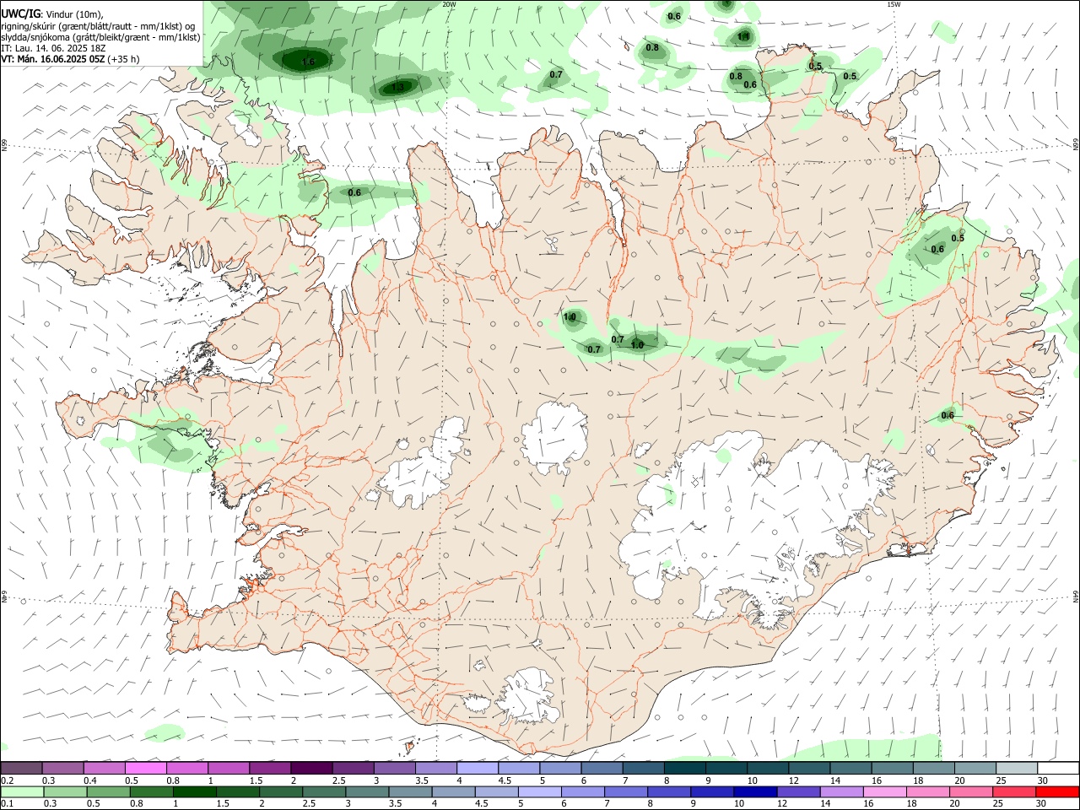This screenshot has height=810, width=1080.
Task: Select the '2.5' label in the bottom rain legend
Action: coord(309,803)
